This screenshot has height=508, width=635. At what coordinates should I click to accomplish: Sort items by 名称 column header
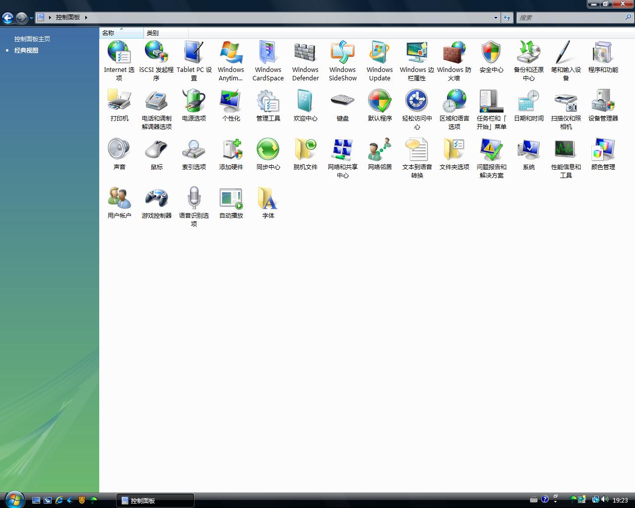point(108,33)
